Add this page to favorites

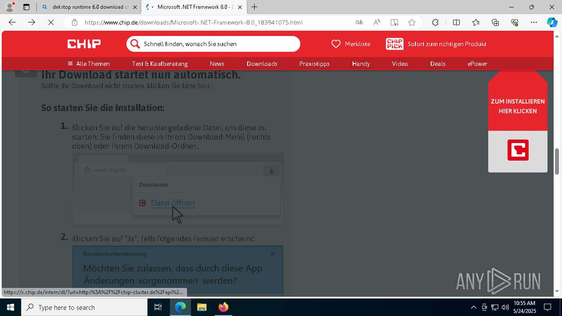pos(412,22)
